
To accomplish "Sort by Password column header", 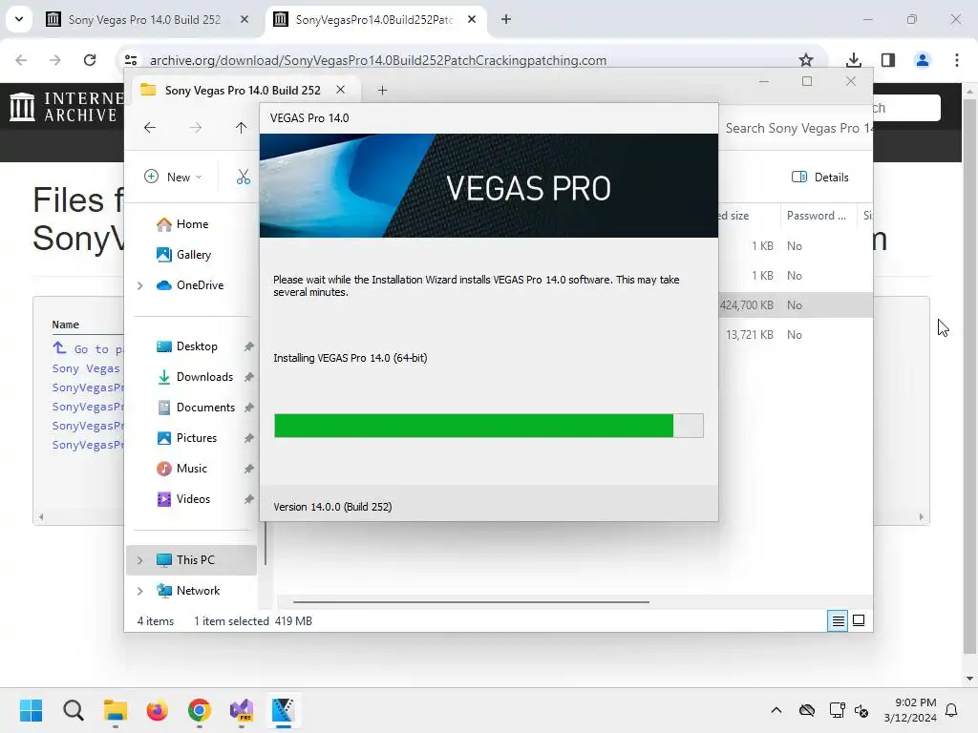I will (x=818, y=216).
